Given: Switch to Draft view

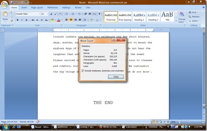Looking at the screenshot, I should click(168, 122).
